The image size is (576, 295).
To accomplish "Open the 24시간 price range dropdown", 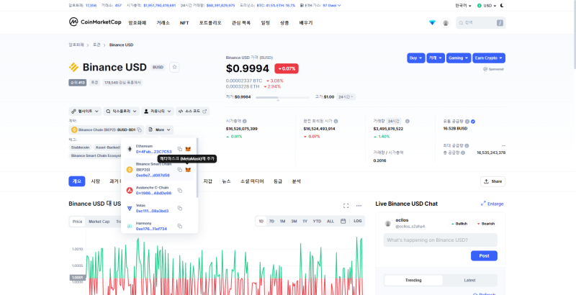I will (x=346, y=97).
